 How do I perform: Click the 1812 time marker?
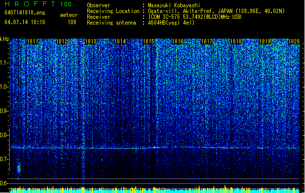62,41
